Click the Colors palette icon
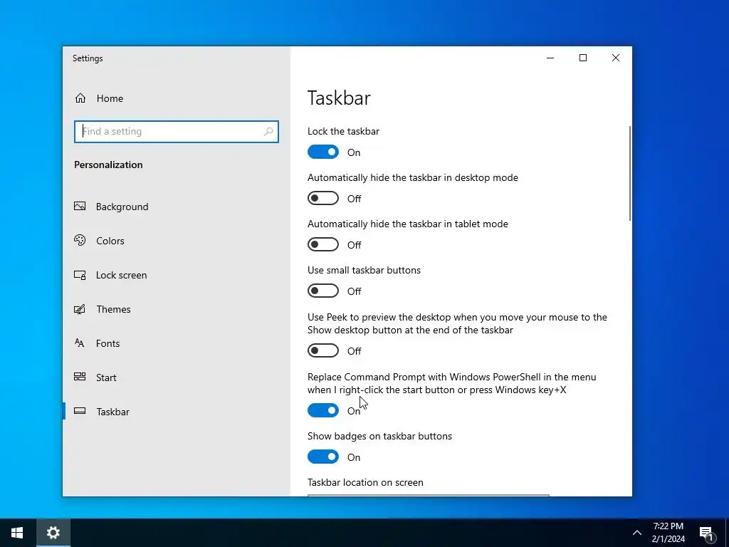The height and width of the screenshot is (547, 729). pyautogui.click(x=80, y=241)
